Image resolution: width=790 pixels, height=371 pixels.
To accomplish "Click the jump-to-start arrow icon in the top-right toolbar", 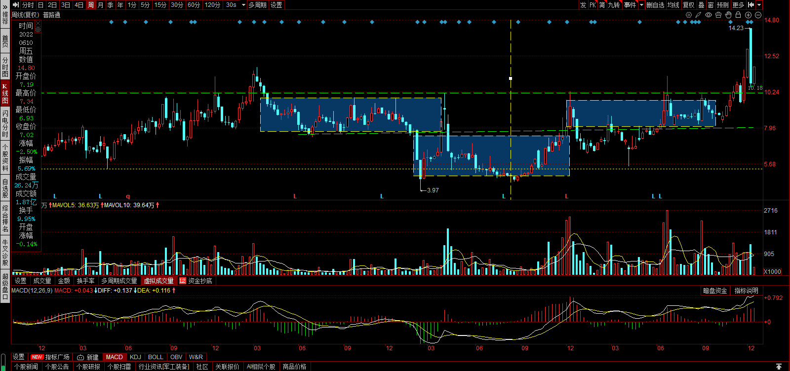I will (751, 5).
